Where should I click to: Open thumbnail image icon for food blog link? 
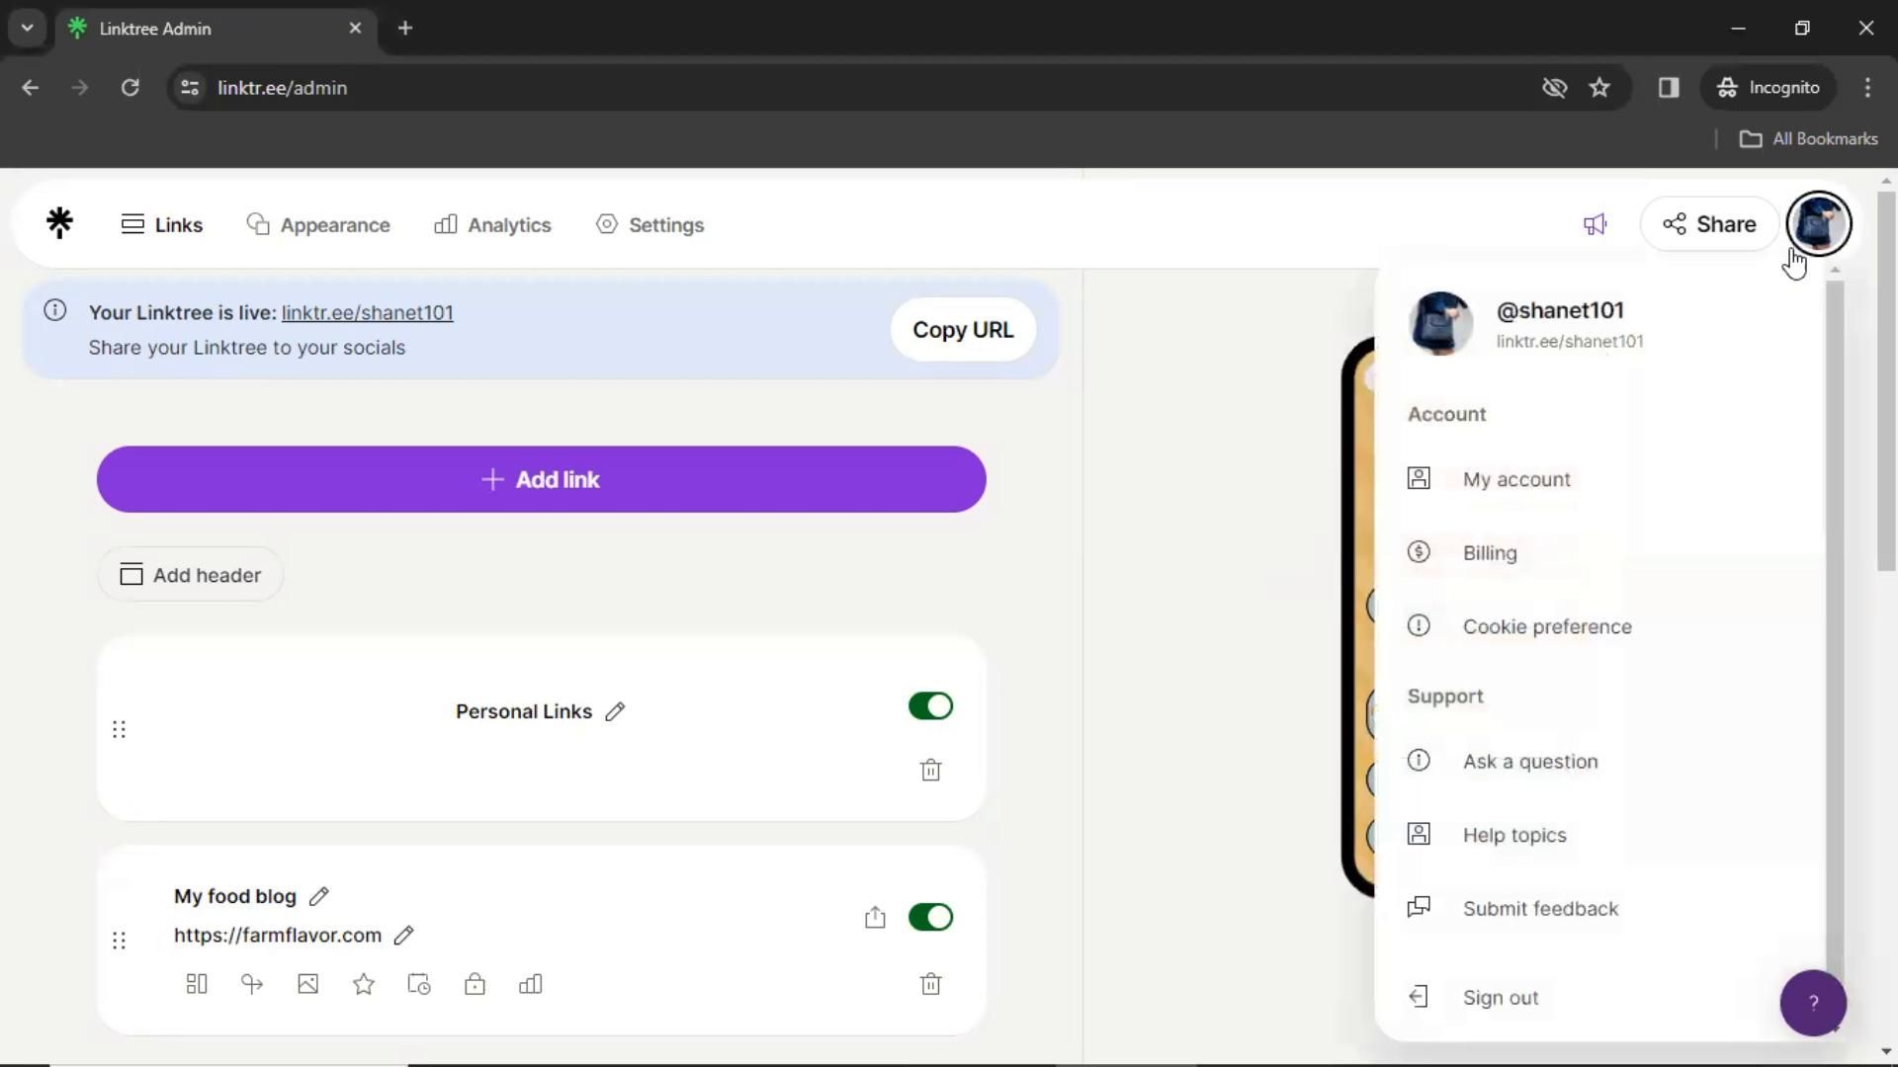pyautogui.click(x=307, y=984)
